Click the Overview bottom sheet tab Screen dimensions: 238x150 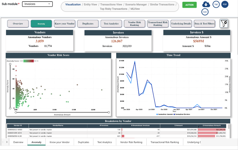pyautogui.click(x=18, y=142)
